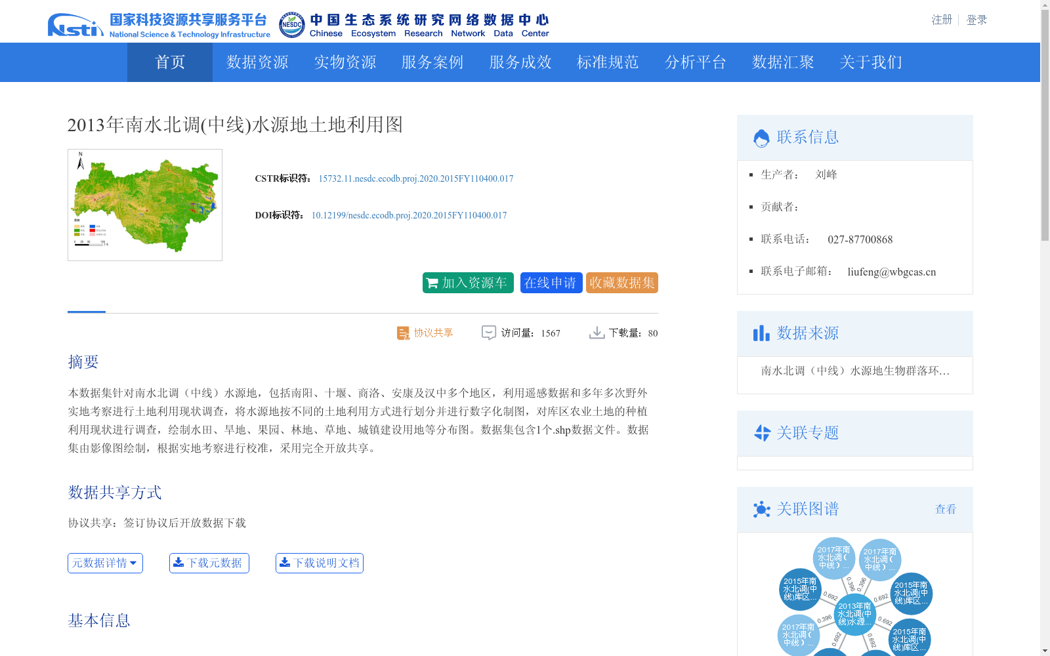1050x656 pixels.
Task: Open the 南水北调(中线)水源地生物群落 data source
Action: (855, 371)
